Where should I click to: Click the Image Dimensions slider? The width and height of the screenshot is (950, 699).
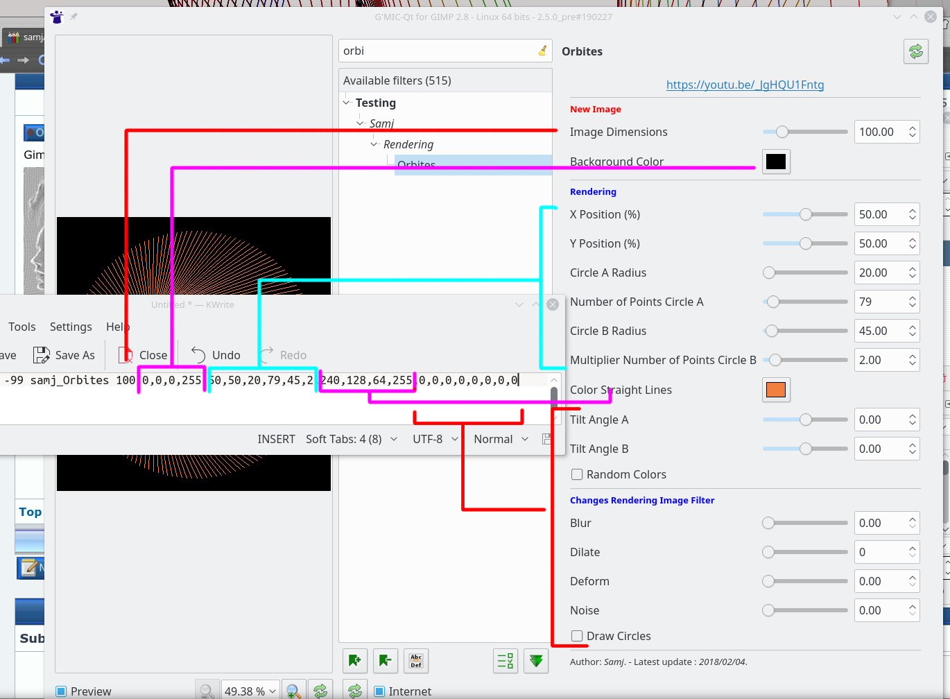(x=805, y=132)
